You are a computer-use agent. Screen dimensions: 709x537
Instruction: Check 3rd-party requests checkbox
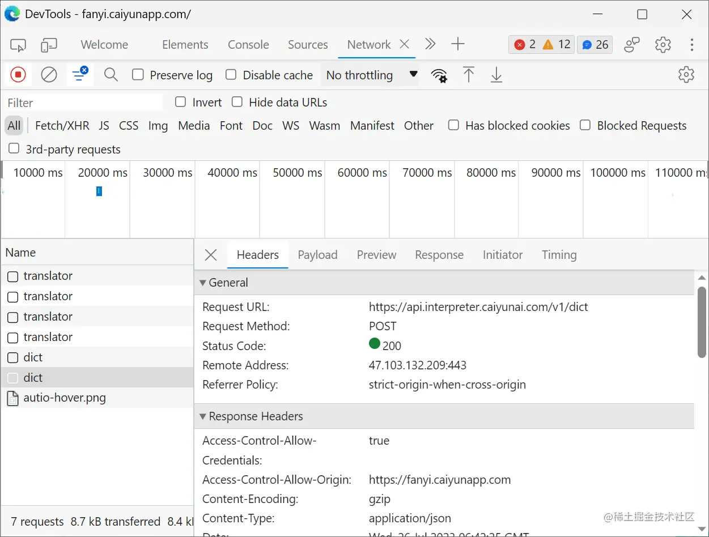[x=14, y=149]
